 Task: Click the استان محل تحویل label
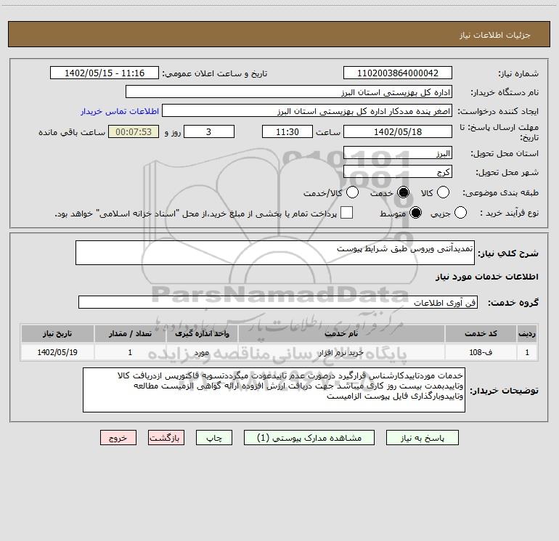(x=505, y=153)
